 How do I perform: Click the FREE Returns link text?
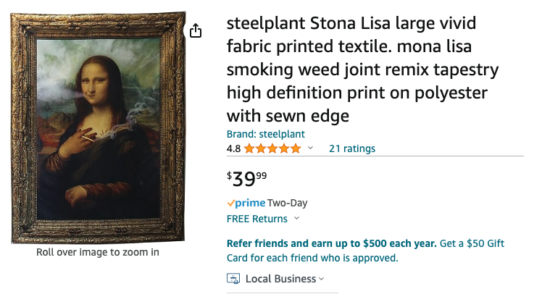coord(257,219)
